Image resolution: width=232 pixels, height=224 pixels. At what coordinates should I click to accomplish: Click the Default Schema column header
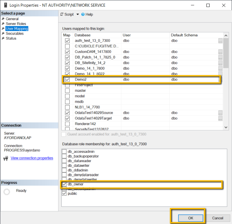point(196,35)
